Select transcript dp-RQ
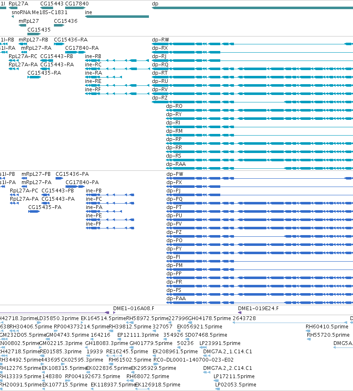Image resolution: width=353 pixels, height=391 pixels. 160,65
